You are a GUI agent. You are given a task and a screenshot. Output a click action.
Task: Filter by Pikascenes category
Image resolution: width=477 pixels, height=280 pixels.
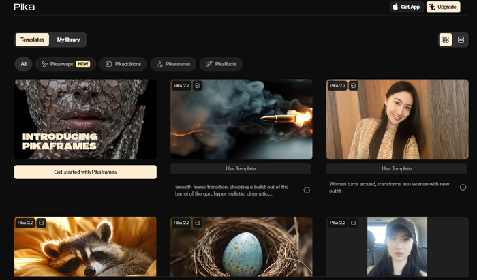[174, 64]
